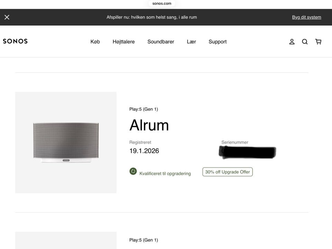Click the sonos.com address bar

(x=162, y=3)
